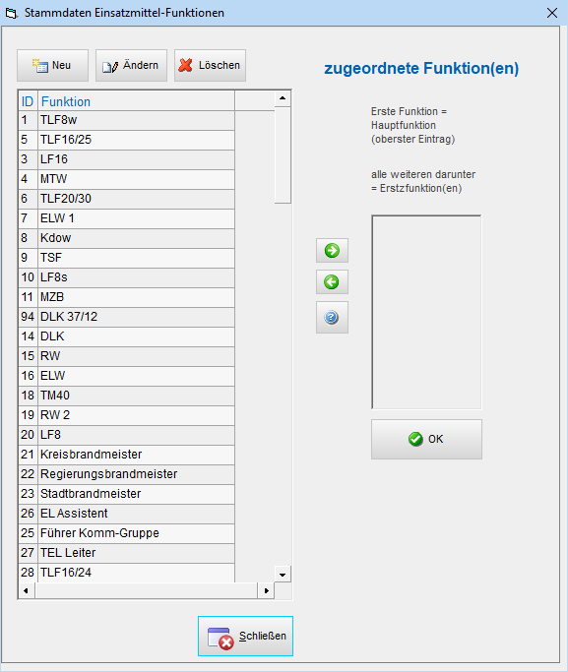Image resolution: width=568 pixels, height=672 pixels.
Task: Click the list's scroll down arrow
Action: click(283, 575)
